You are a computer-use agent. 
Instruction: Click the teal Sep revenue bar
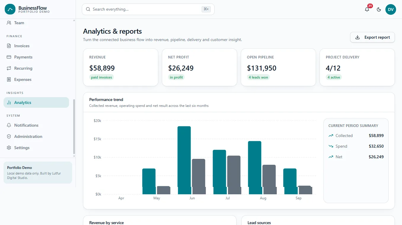coord(290,181)
